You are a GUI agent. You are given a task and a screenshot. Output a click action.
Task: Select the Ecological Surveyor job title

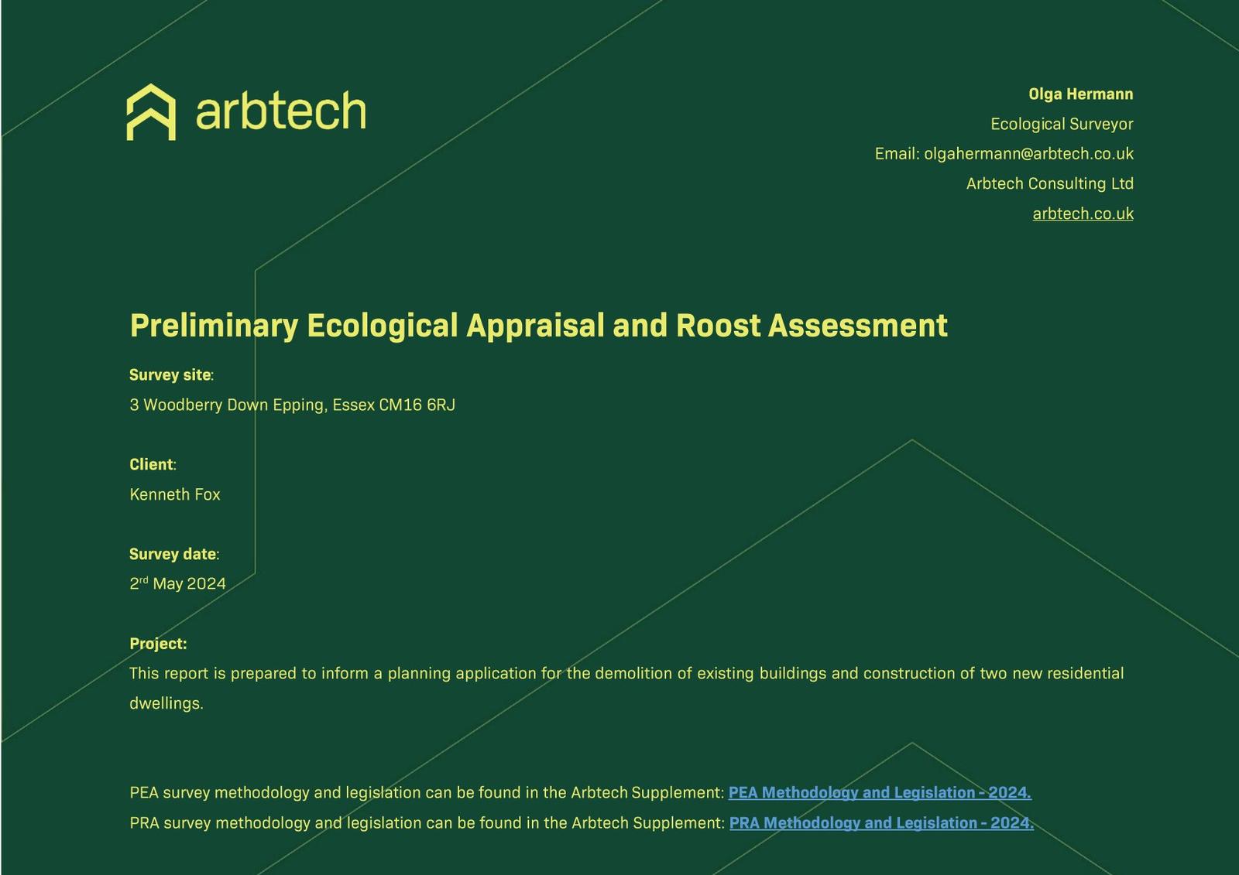pos(1061,124)
